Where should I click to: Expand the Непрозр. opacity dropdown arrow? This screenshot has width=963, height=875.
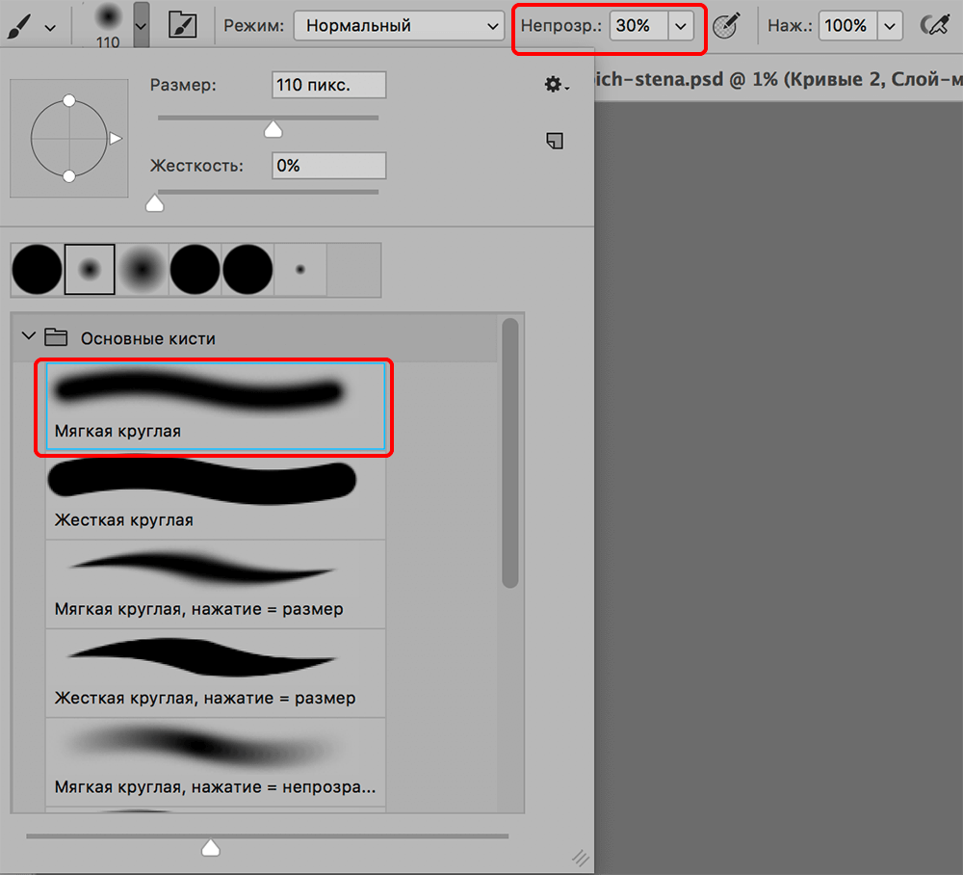coord(681,26)
